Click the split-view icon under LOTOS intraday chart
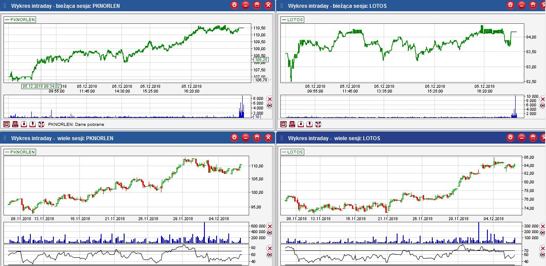Screen dimensions: 546x266 point(318,124)
